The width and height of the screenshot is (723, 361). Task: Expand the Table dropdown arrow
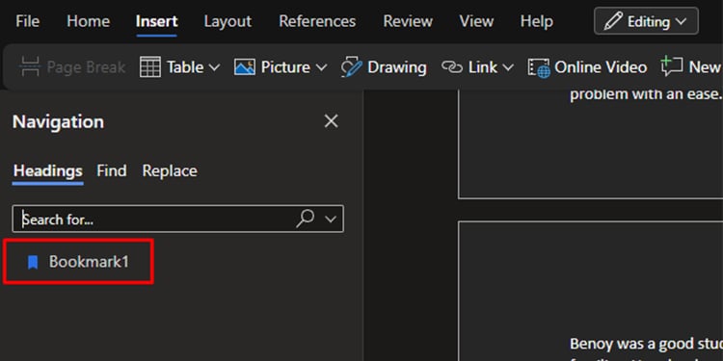pos(214,67)
